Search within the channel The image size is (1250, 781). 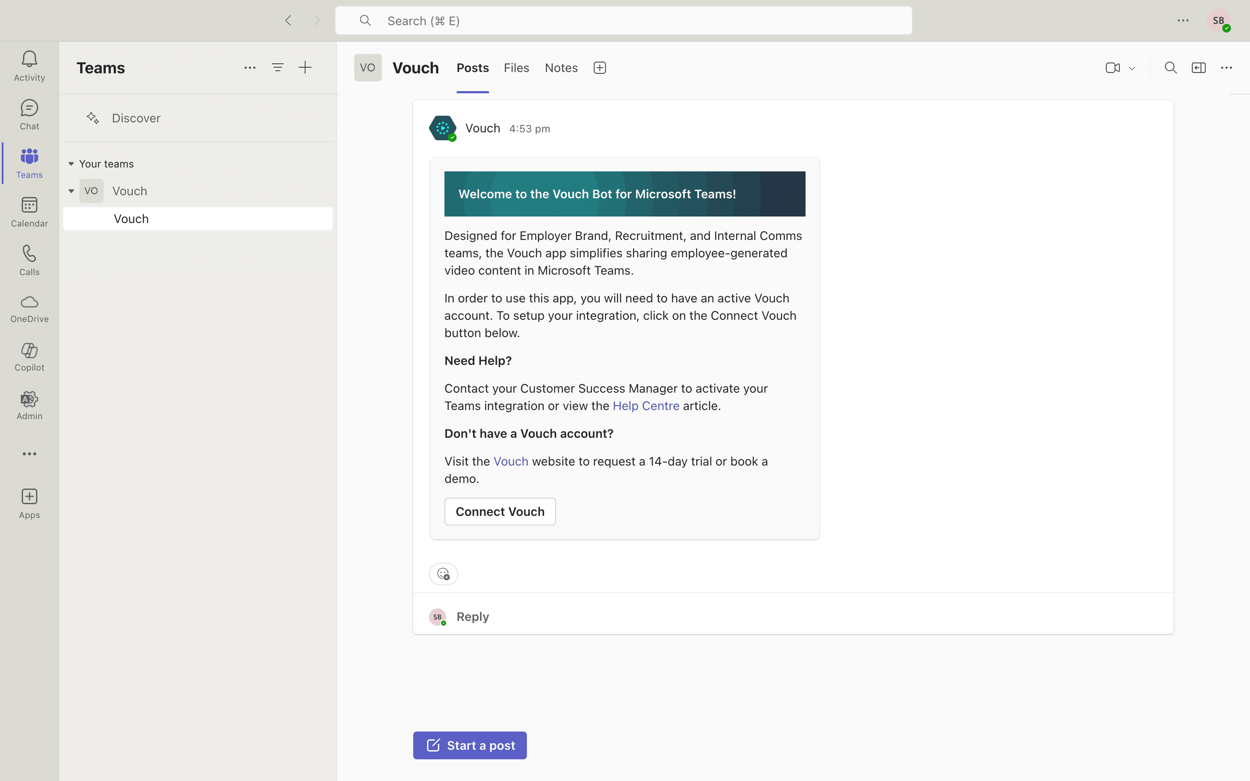tap(1171, 68)
